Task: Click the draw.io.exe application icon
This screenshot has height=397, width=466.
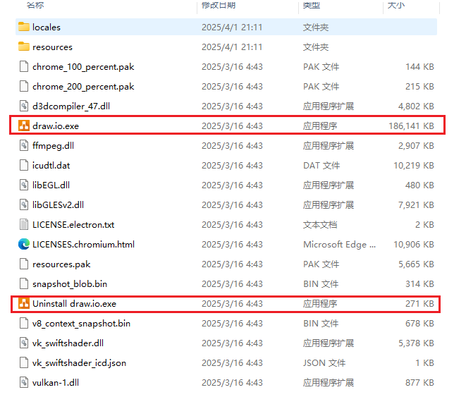Action: point(24,126)
